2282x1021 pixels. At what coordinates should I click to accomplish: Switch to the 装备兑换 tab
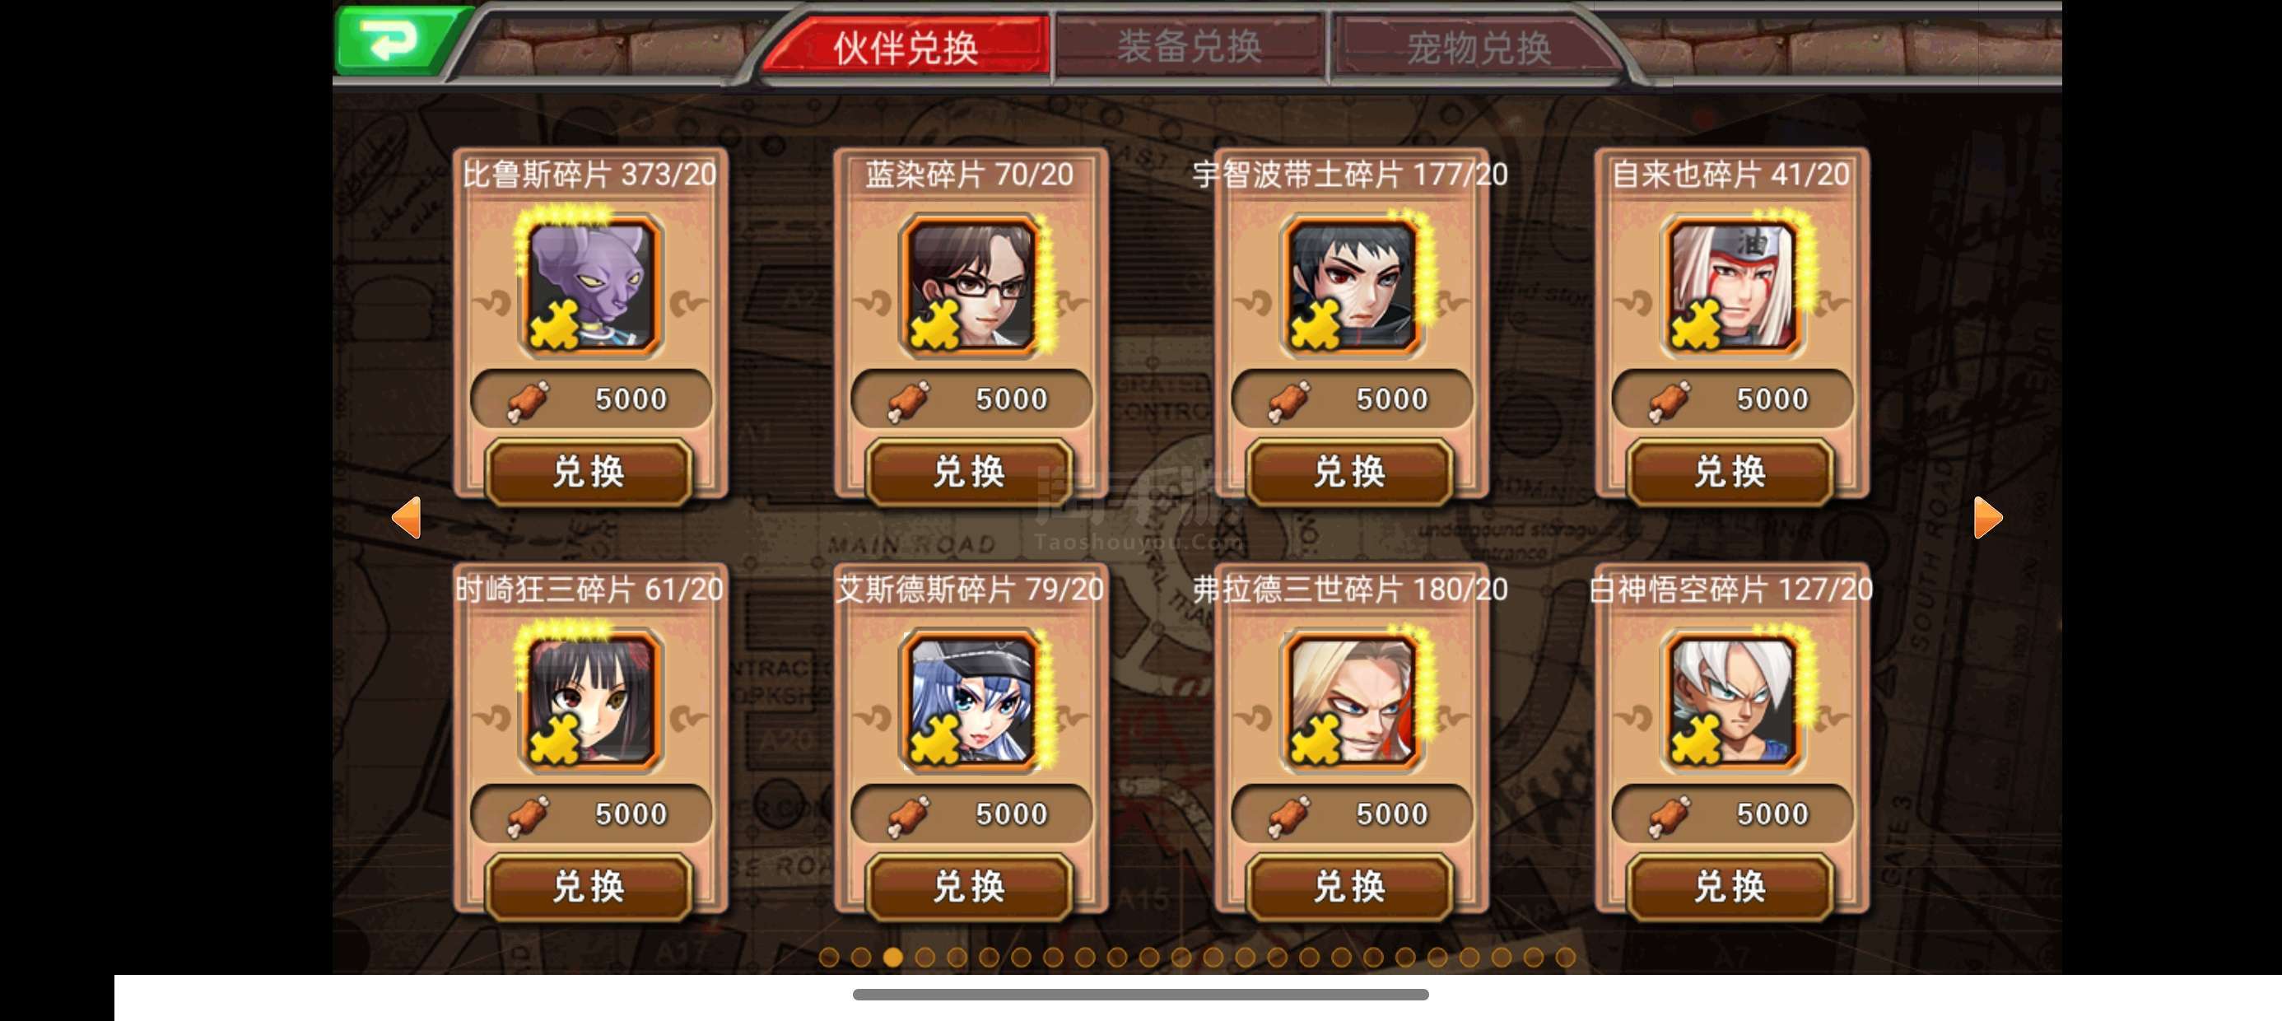tap(1189, 47)
